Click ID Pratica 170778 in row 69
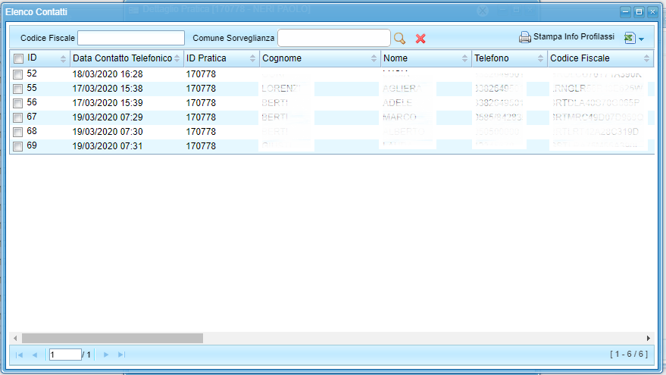The width and height of the screenshot is (666, 375). pyautogui.click(x=201, y=146)
